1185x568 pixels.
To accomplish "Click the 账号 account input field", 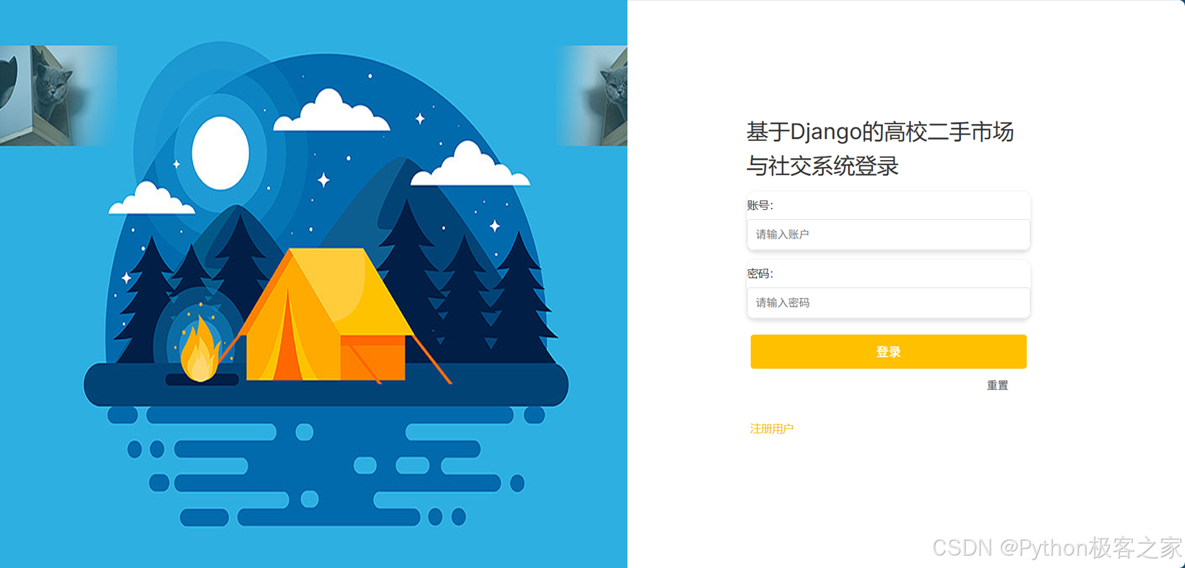I will pos(888,235).
